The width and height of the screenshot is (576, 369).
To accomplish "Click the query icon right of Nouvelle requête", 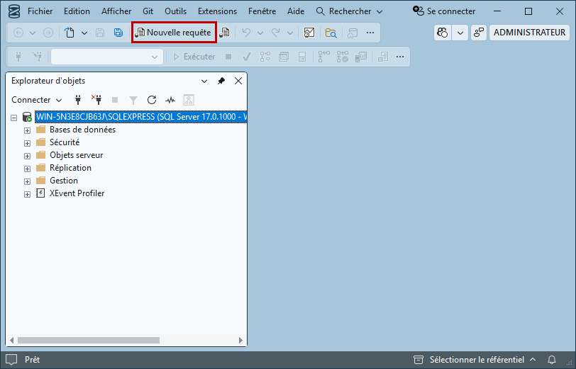I will (x=224, y=33).
